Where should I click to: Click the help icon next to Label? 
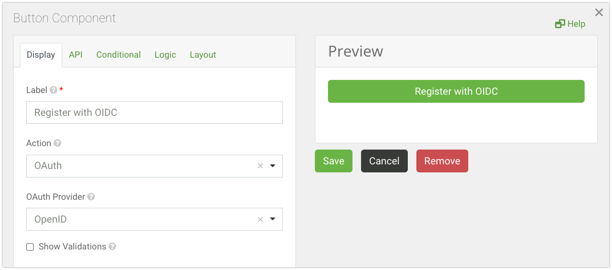[54, 90]
